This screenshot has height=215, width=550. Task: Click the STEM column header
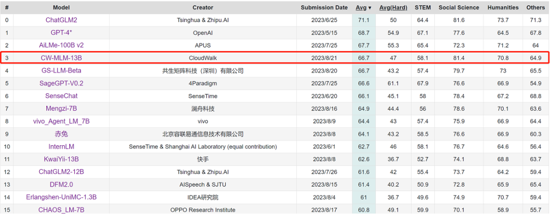point(422,8)
